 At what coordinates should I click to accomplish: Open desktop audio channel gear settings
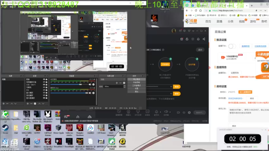[93, 85]
